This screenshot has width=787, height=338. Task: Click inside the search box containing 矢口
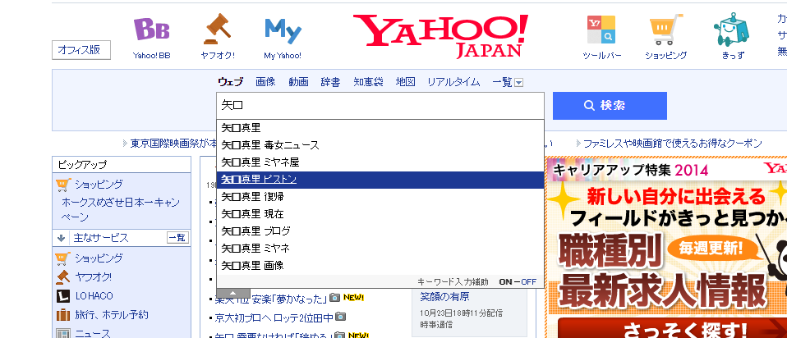380,106
